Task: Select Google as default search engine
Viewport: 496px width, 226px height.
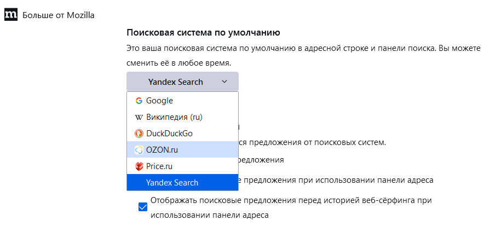Action: pyautogui.click(x=182, y=101)
